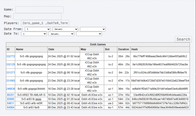Click the Date column header

tap(64, 49)
